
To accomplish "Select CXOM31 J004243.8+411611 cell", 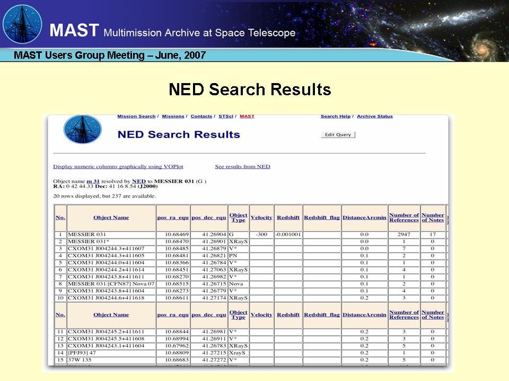I will coord(111,277).
